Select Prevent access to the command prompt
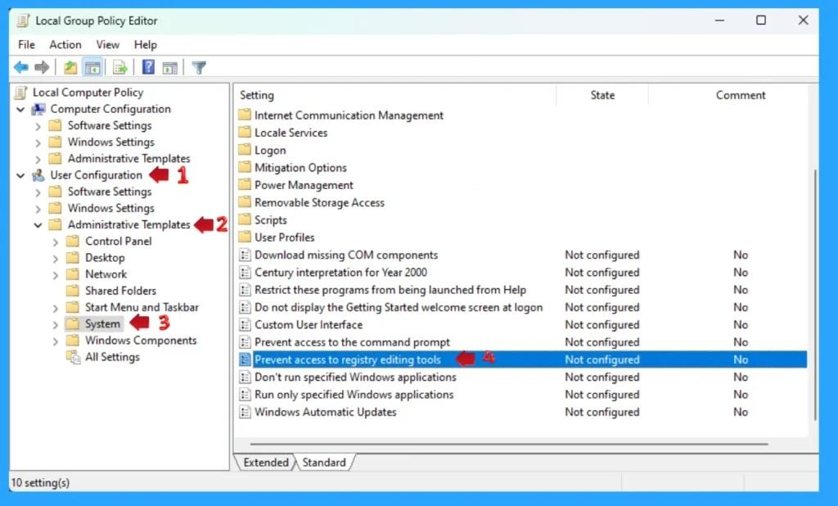The height and width of the screenshot is (506, 838). tap(352, 342)
